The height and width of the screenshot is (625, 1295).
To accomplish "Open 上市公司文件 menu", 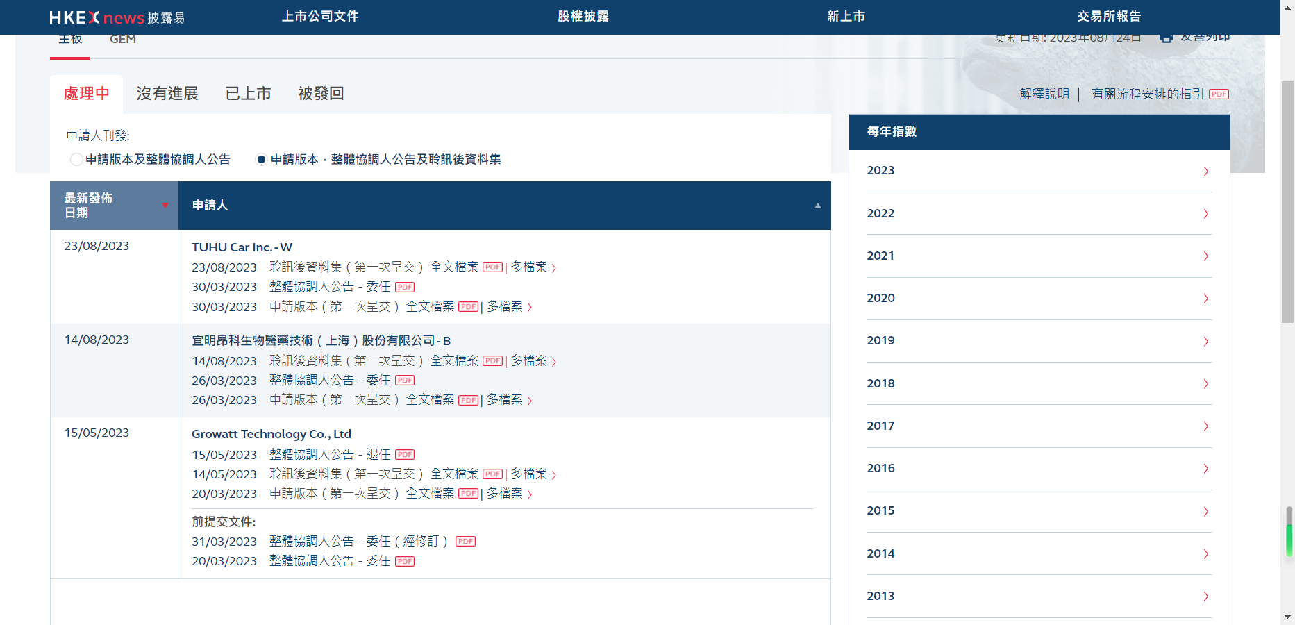I will point(320,17).
